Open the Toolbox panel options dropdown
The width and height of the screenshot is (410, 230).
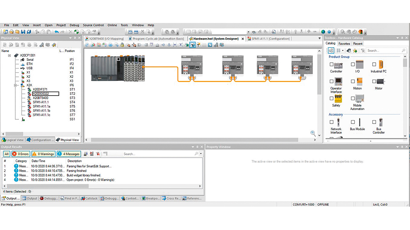[398, 38]
